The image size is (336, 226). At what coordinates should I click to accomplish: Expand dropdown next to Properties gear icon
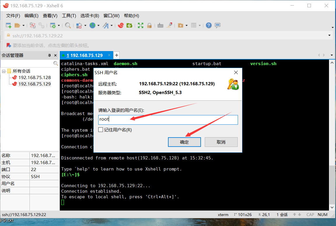click(x=59, y=25)
